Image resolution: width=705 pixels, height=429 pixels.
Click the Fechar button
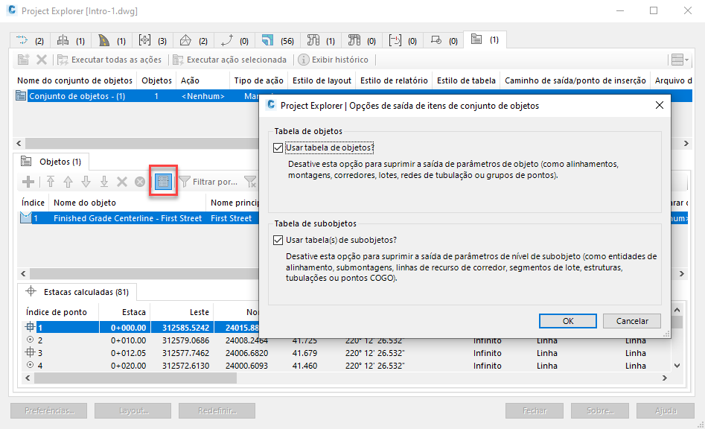535,410
